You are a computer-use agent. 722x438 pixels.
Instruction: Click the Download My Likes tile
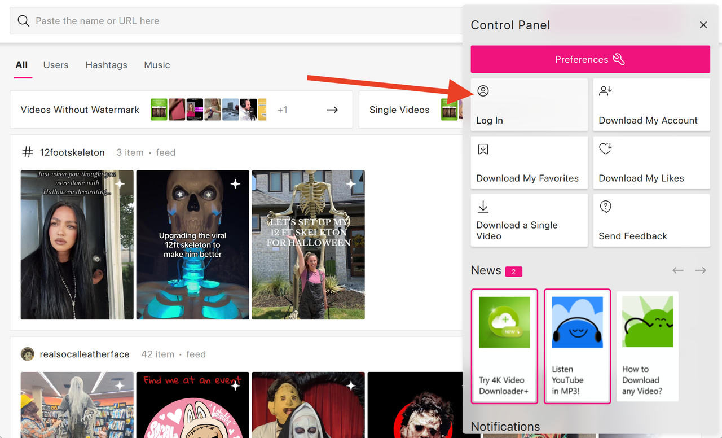coord(651,163)
